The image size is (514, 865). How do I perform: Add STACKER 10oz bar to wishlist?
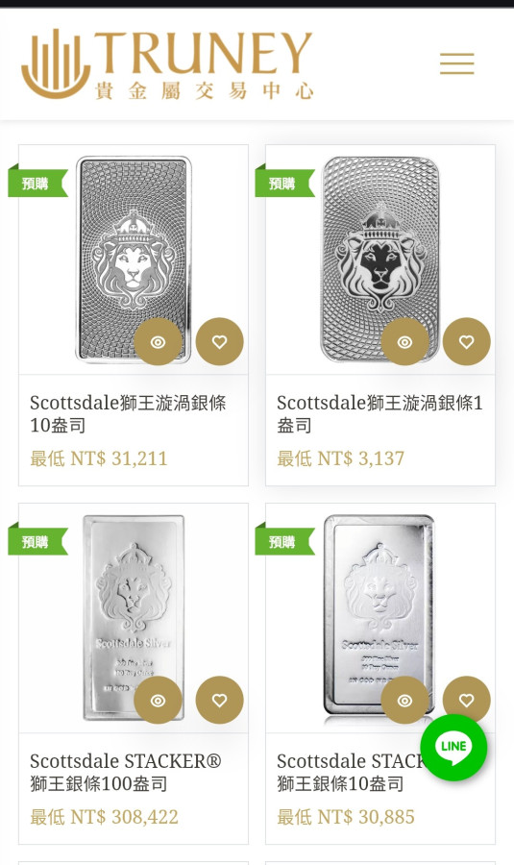point(467,700)
